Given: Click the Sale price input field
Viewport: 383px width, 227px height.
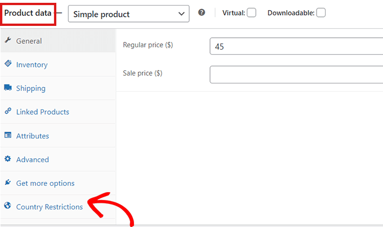Looking at the screenshot, I should pos(296,74).
